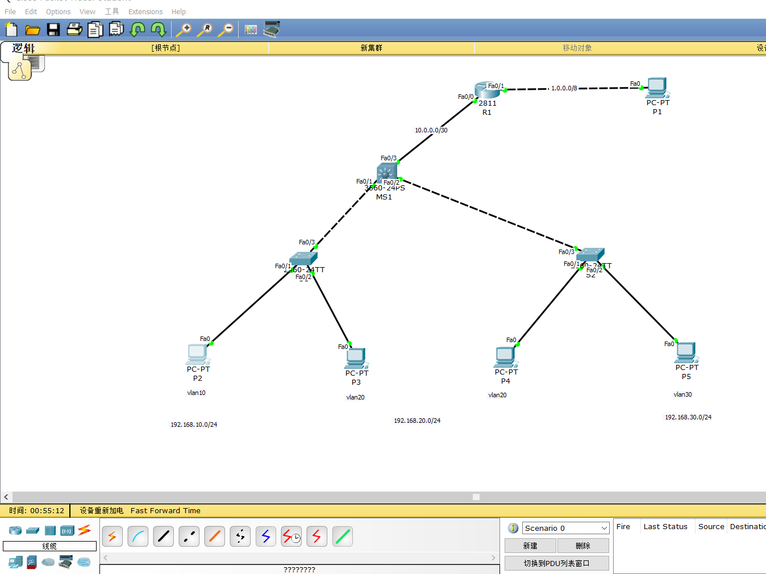Select the End Devices category
Screen dimensions: 766x574
[15, 562]
